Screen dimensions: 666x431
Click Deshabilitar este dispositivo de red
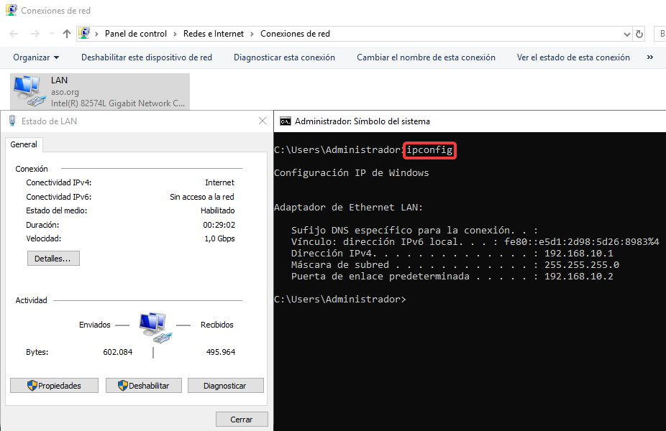pyautogui.click(x=146, y=57)
